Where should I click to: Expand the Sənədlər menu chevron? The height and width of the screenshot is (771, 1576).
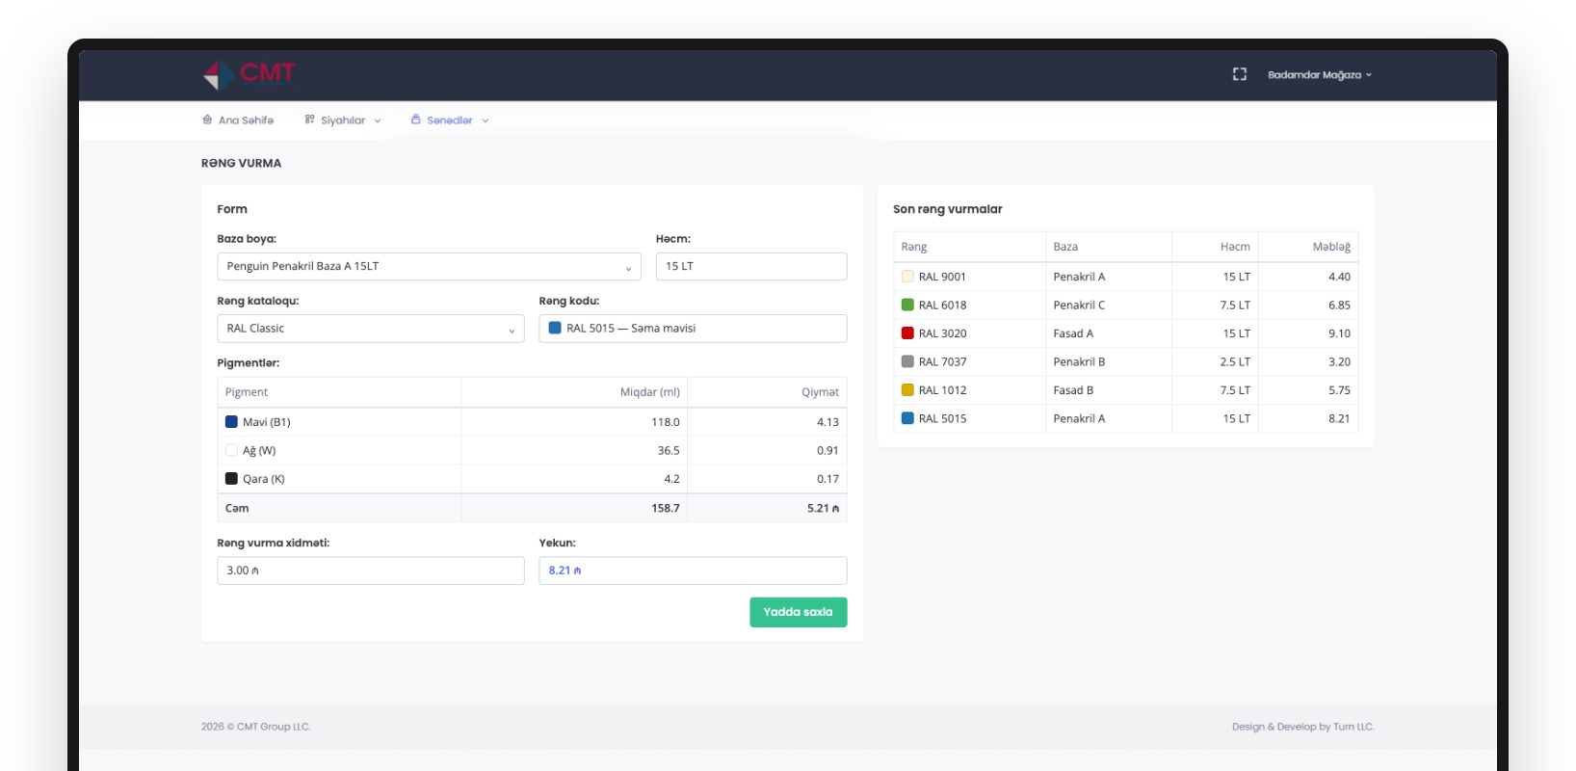(486, 120)
